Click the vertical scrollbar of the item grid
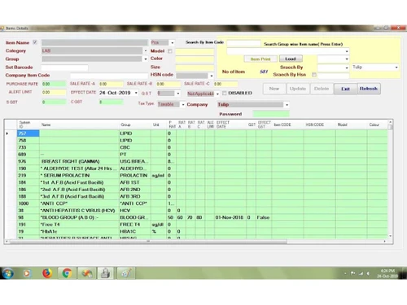Image resolution: width=407 pixels, height=305 pixels. [x=390, y=179]
